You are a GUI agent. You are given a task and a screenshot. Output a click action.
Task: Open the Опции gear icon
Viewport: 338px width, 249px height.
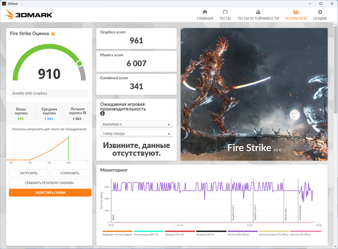click(x=320, y=12)
